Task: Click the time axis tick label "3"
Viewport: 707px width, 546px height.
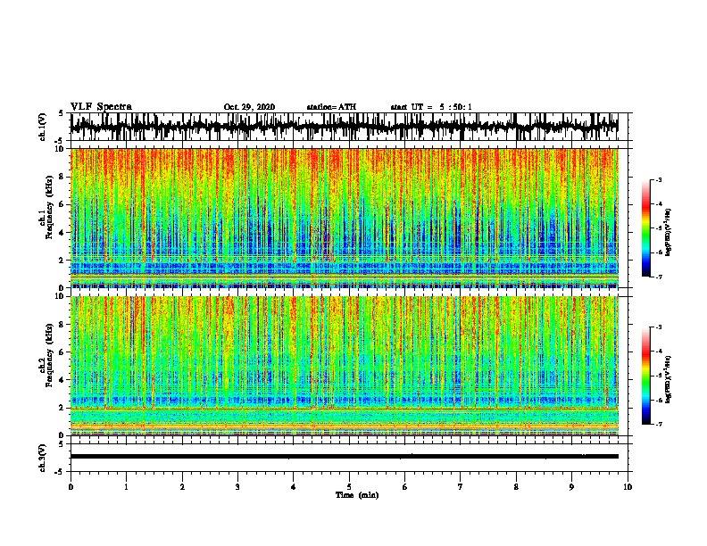Action: (237, 487)
